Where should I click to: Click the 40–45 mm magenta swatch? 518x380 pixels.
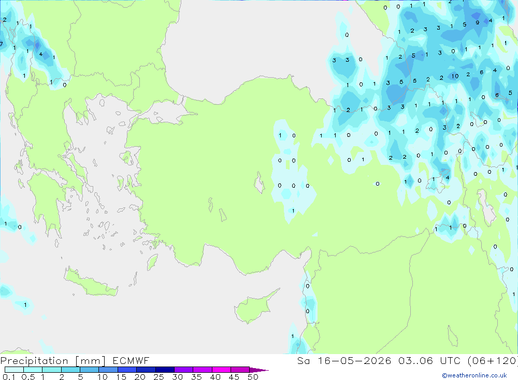(221, 370)
